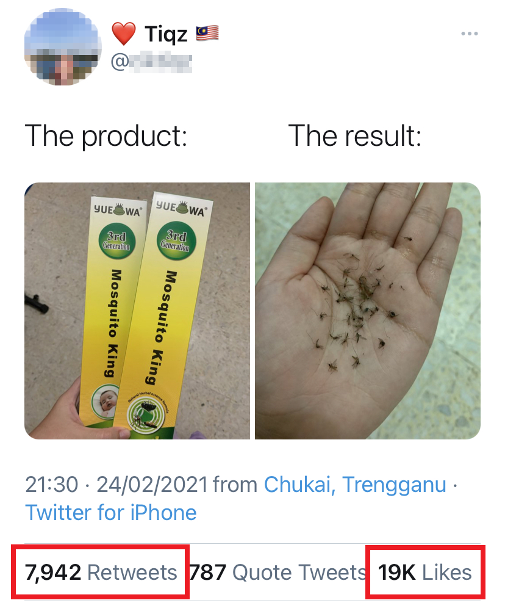Image resolution: width=505 pixels, height=603 pixels.
Task: Open the Mosquito King product photo
Action: (x=137, y=311)
